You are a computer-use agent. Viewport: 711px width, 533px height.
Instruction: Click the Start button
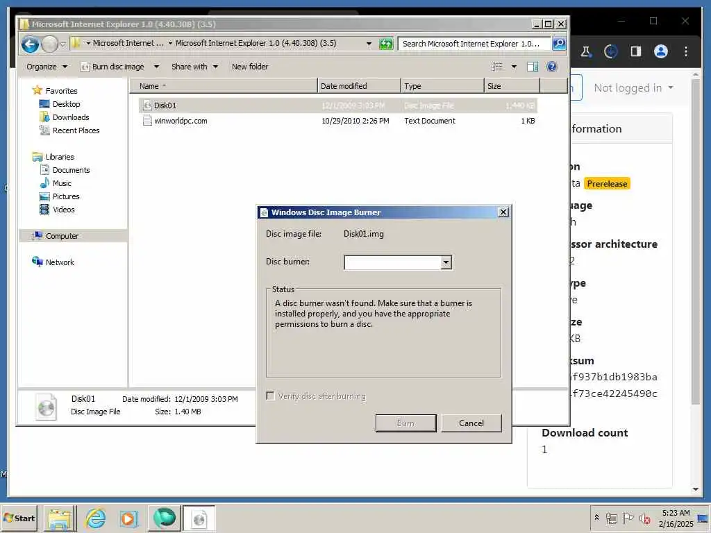(x=19, y=518)
